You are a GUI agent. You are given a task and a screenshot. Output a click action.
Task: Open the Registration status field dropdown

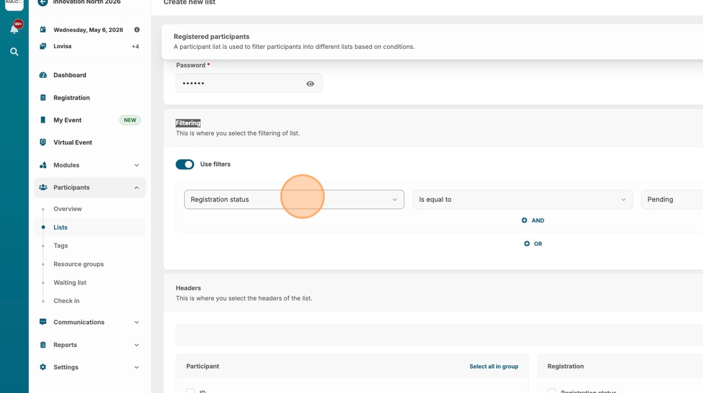(x=294, y=200)
